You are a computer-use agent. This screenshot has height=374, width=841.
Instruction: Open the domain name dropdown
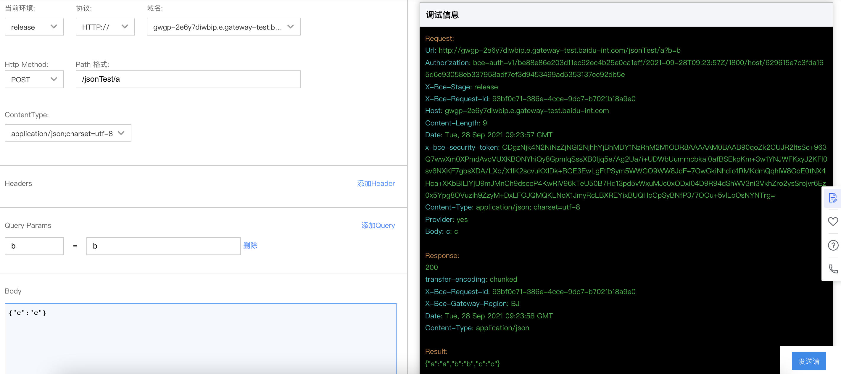tap(223, 27)
